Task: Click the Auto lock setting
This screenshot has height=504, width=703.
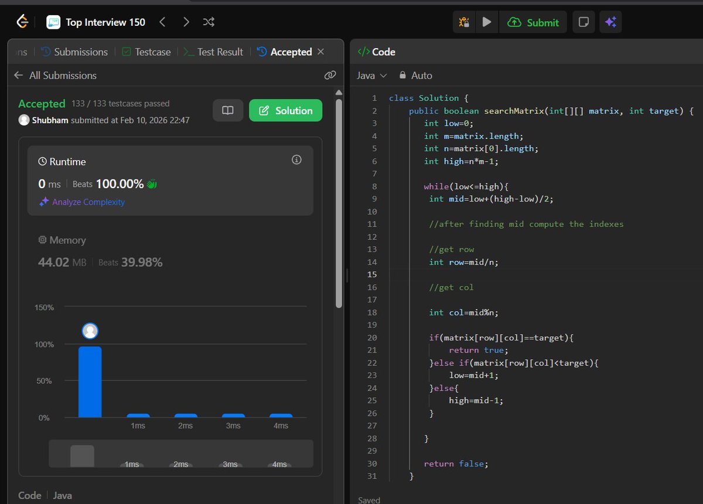Action: [x=415, y=75]
